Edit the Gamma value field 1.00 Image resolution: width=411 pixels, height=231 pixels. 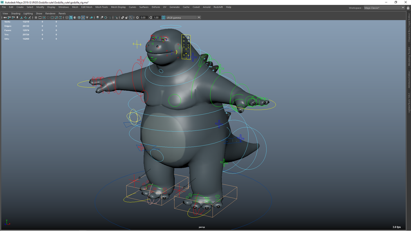[157, 18]
